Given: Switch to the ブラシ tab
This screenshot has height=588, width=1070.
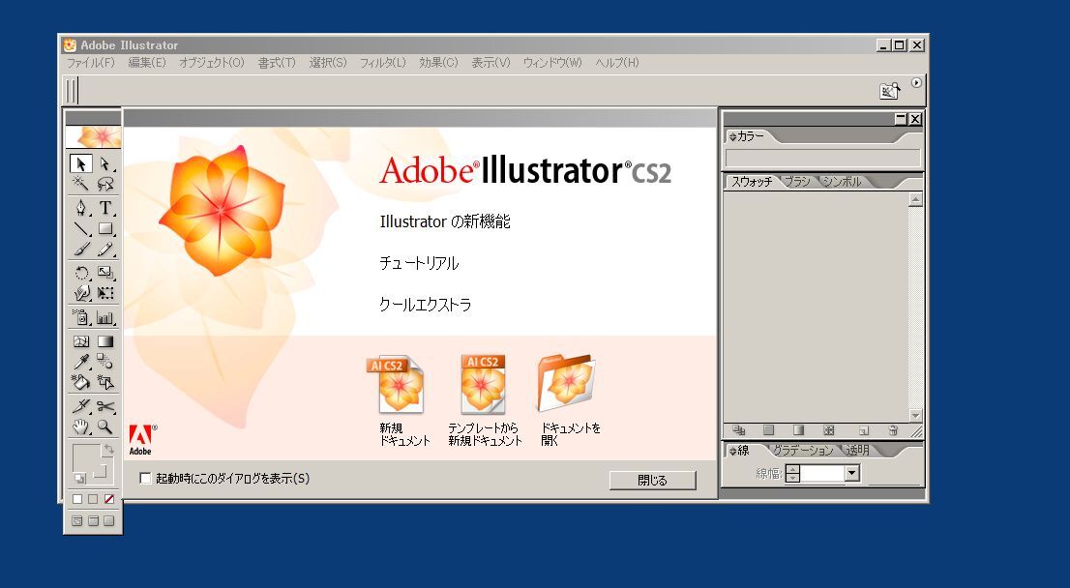Looking at the screenshot, I should (x=797, y=182).
